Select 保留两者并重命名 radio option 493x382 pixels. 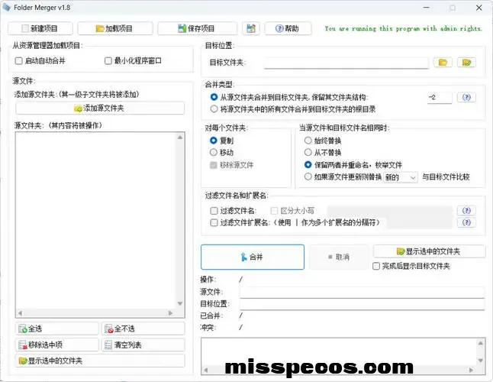coord(308,164)
